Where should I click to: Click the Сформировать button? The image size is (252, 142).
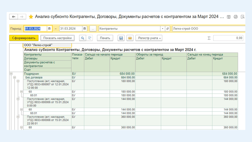pyautogui.click(x=24, y=38)
